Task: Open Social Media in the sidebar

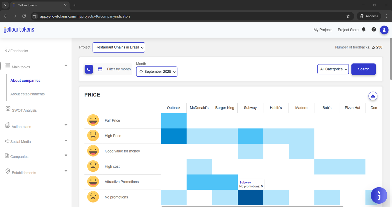Action: 20,142
